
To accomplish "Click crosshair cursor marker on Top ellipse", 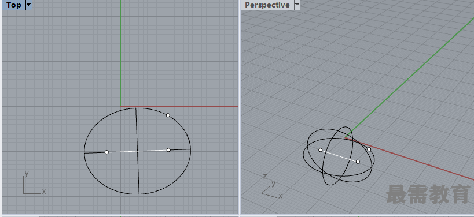I will [x=168, y=115].
